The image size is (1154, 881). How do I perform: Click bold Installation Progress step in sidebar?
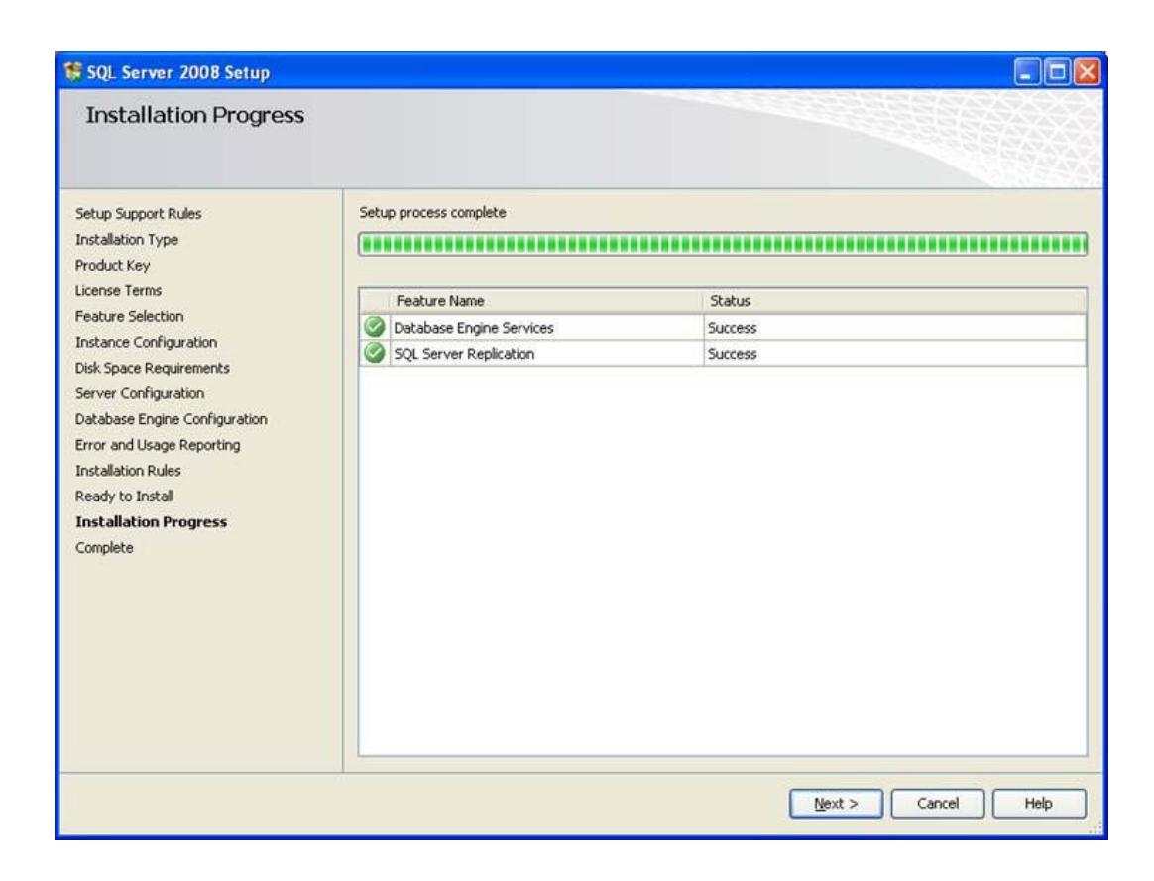coord(151,521)
